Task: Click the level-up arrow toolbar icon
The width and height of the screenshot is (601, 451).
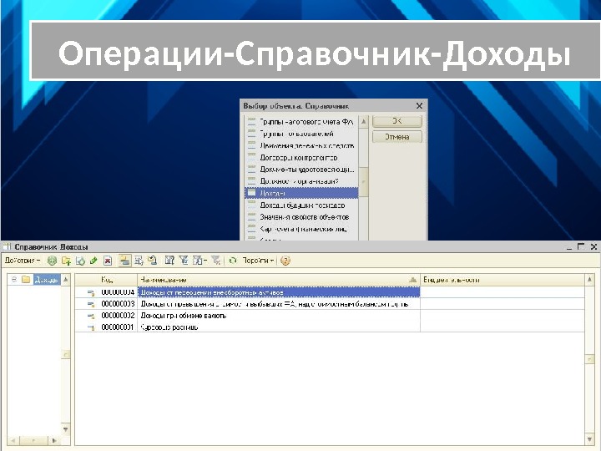Action: click(153, 261)
